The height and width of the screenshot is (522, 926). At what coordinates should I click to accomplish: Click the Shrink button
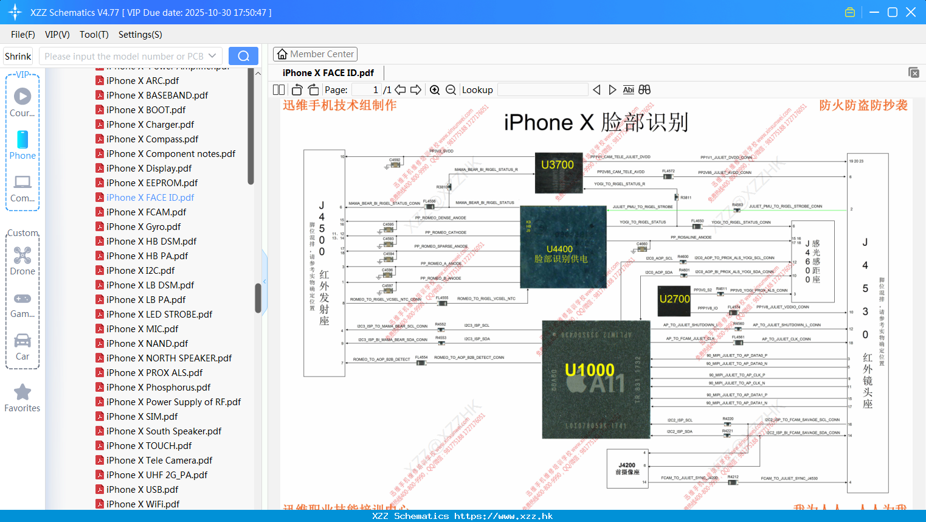18,56
